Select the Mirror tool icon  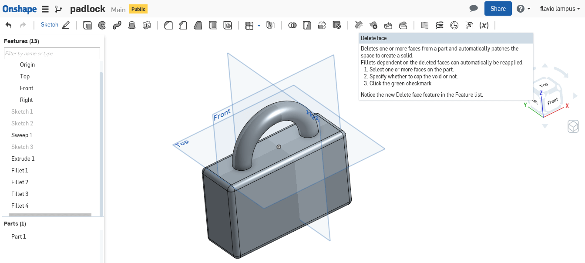tap(270, 25)
